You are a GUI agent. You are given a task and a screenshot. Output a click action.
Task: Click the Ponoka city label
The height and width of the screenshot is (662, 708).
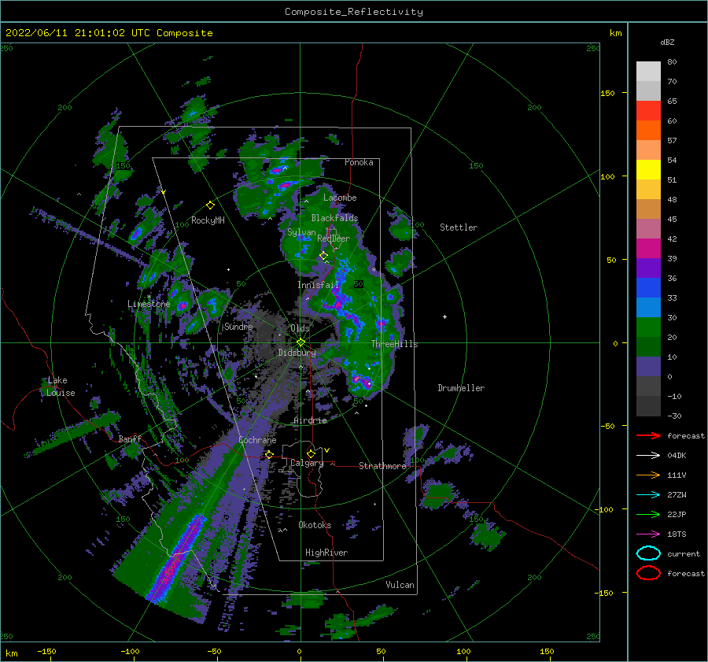(x=359, y=162)
